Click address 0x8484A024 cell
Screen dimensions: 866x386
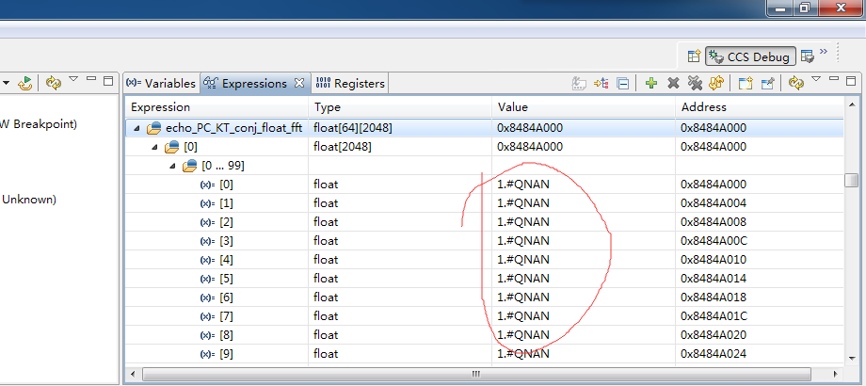pos(714,353)
